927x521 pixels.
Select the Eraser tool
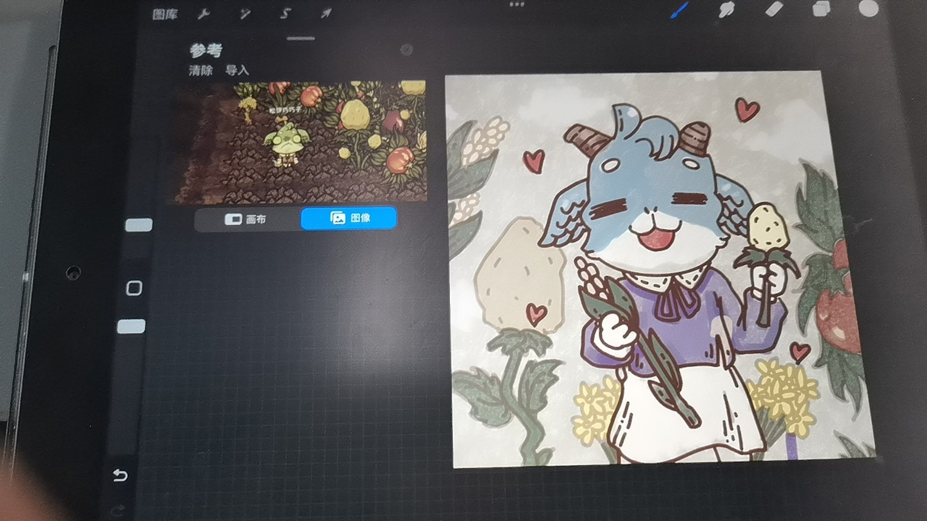[x=774, y=8]
